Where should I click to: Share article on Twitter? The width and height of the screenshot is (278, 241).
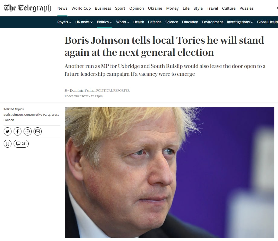click(8, 132)
